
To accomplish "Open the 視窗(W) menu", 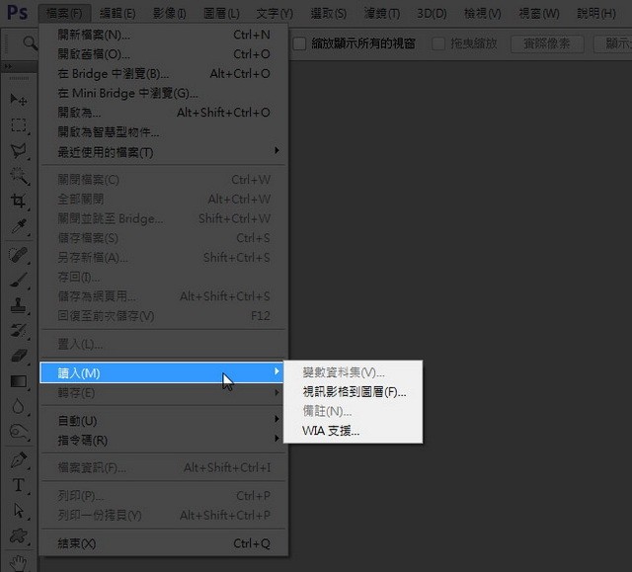I will click(x=539, y=14).
